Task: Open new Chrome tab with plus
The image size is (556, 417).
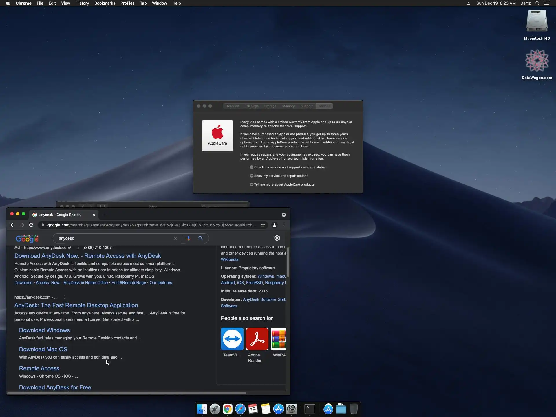Action: [105, 215]
